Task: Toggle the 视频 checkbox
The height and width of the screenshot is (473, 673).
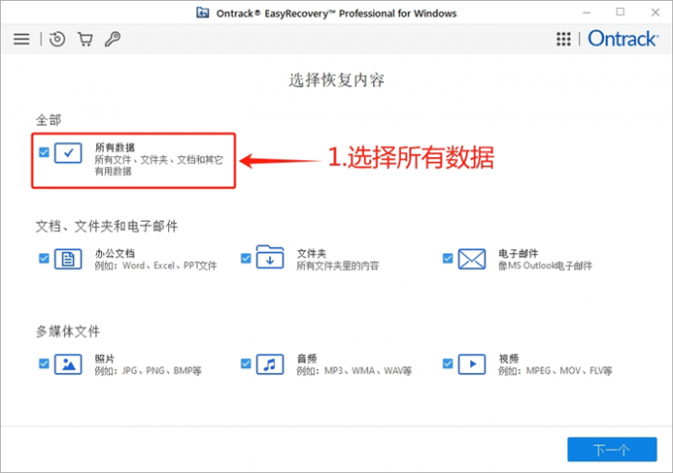Action: 447,363
